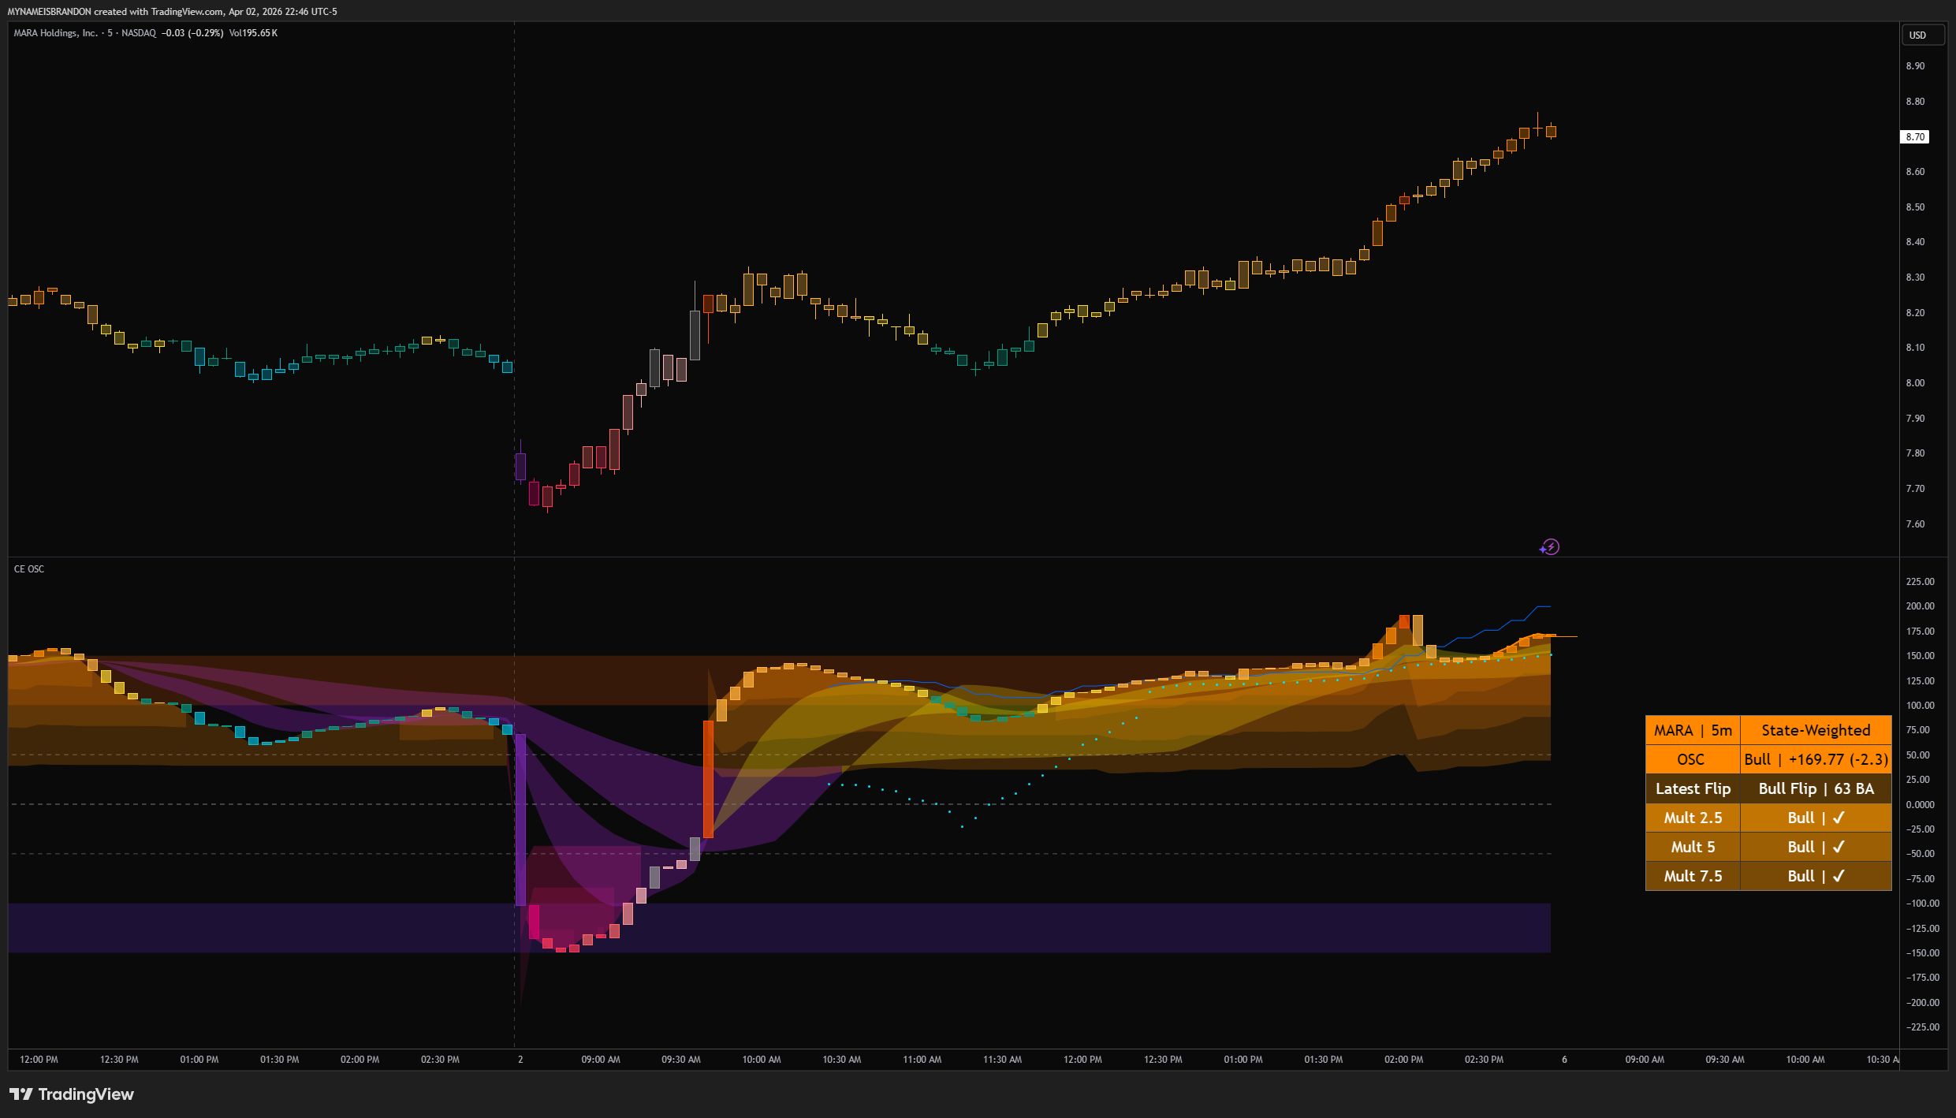Click the 12:00 PM label for day 2
Image resolution: width=1956 pixels, height=1118 pixels.
[1082, 1060]
